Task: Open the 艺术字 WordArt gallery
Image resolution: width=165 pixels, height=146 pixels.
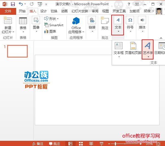Action: pyautogui.click(x=148, y=49)
